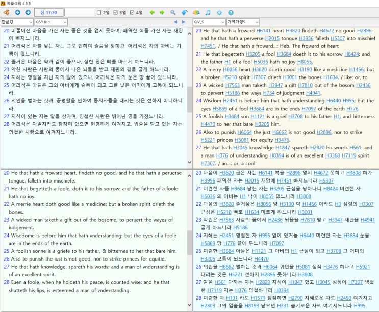Image resolution: width=379 pixels, height=312 pixels.
Task: Open Strong's link H8056 in KJV_S verse 22
Action: tap(230, 69)
